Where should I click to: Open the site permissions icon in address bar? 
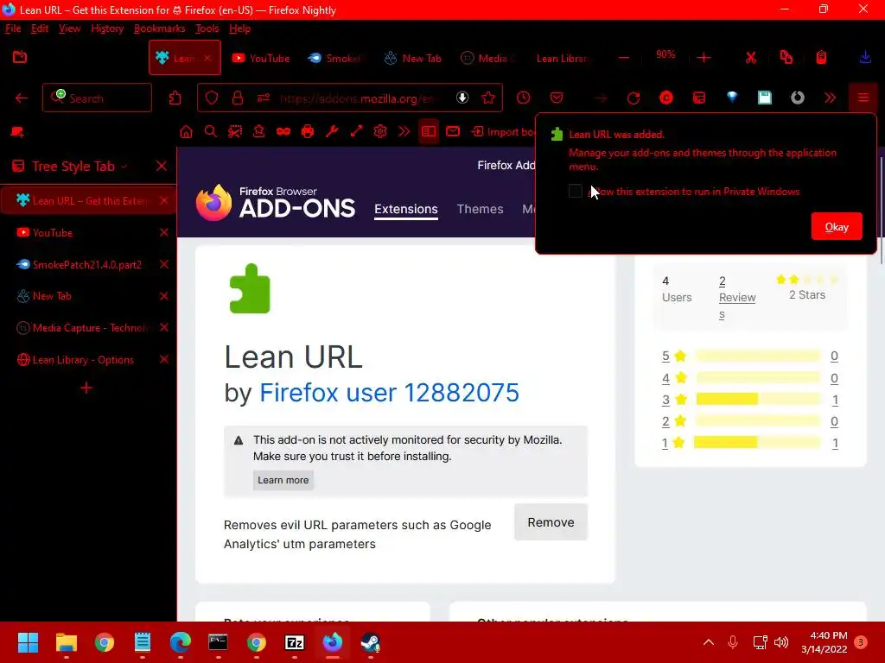264,98
